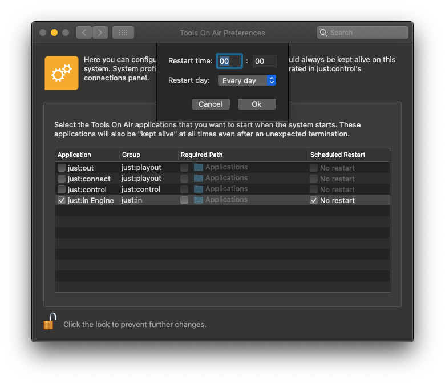Click No restart text in just:connect row
The width and height of the screenshot is (445, 384).
click(337, 179)
